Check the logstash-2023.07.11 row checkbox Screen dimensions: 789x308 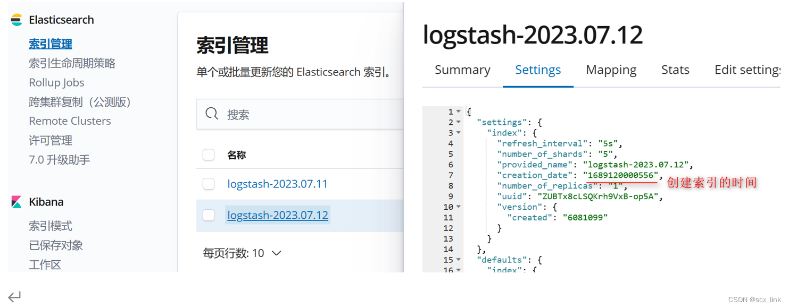tap(209, 184)
